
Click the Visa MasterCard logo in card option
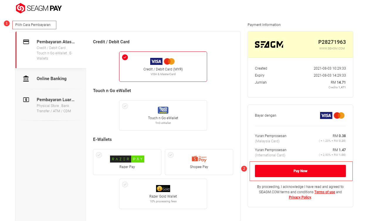coord(163,61)
